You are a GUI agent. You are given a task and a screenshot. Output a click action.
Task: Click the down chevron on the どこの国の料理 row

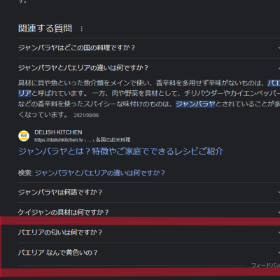[x=279, y=48]
